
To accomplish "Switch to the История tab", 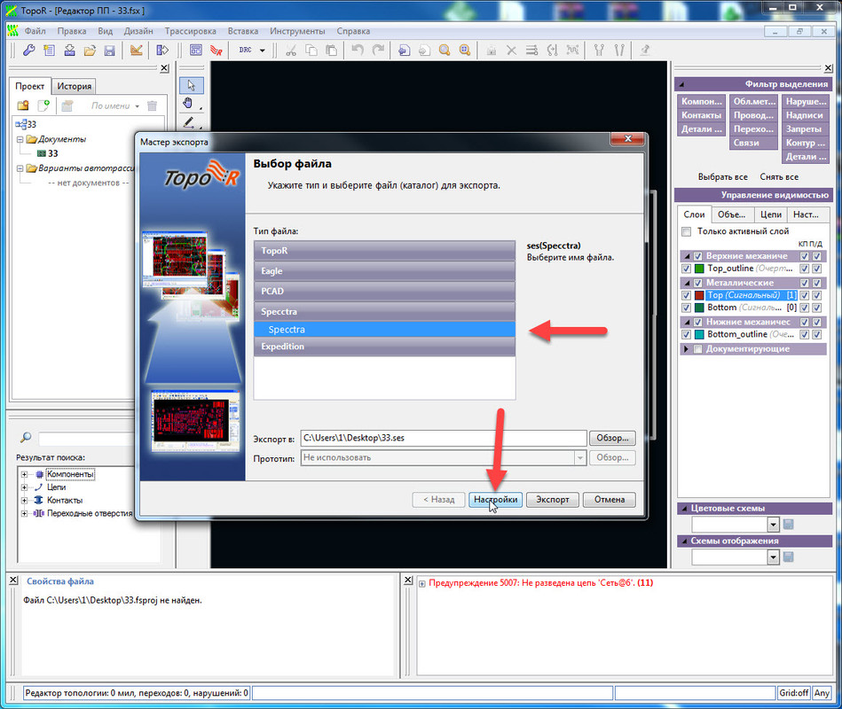I will pos(75,86).
